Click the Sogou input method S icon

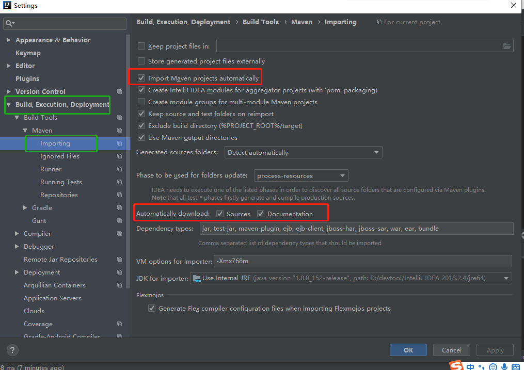click(x=456, y=365)
